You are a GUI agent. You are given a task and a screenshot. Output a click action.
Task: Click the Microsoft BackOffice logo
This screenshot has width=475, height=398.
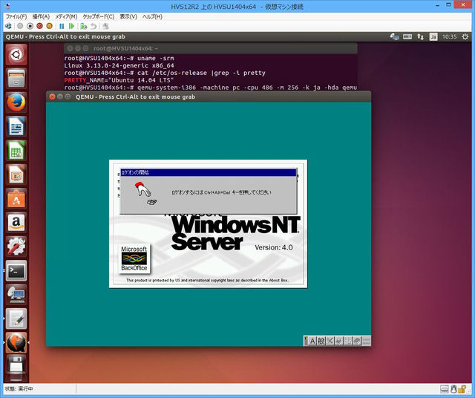(134, 258)
